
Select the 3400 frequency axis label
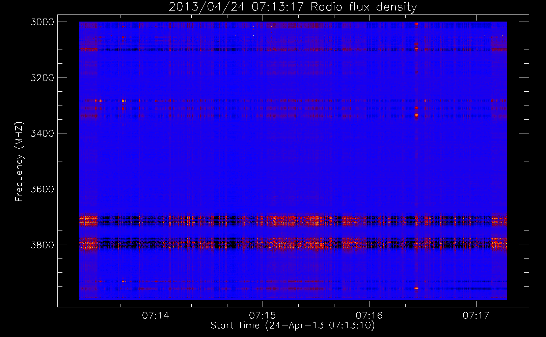pos(42,133)
